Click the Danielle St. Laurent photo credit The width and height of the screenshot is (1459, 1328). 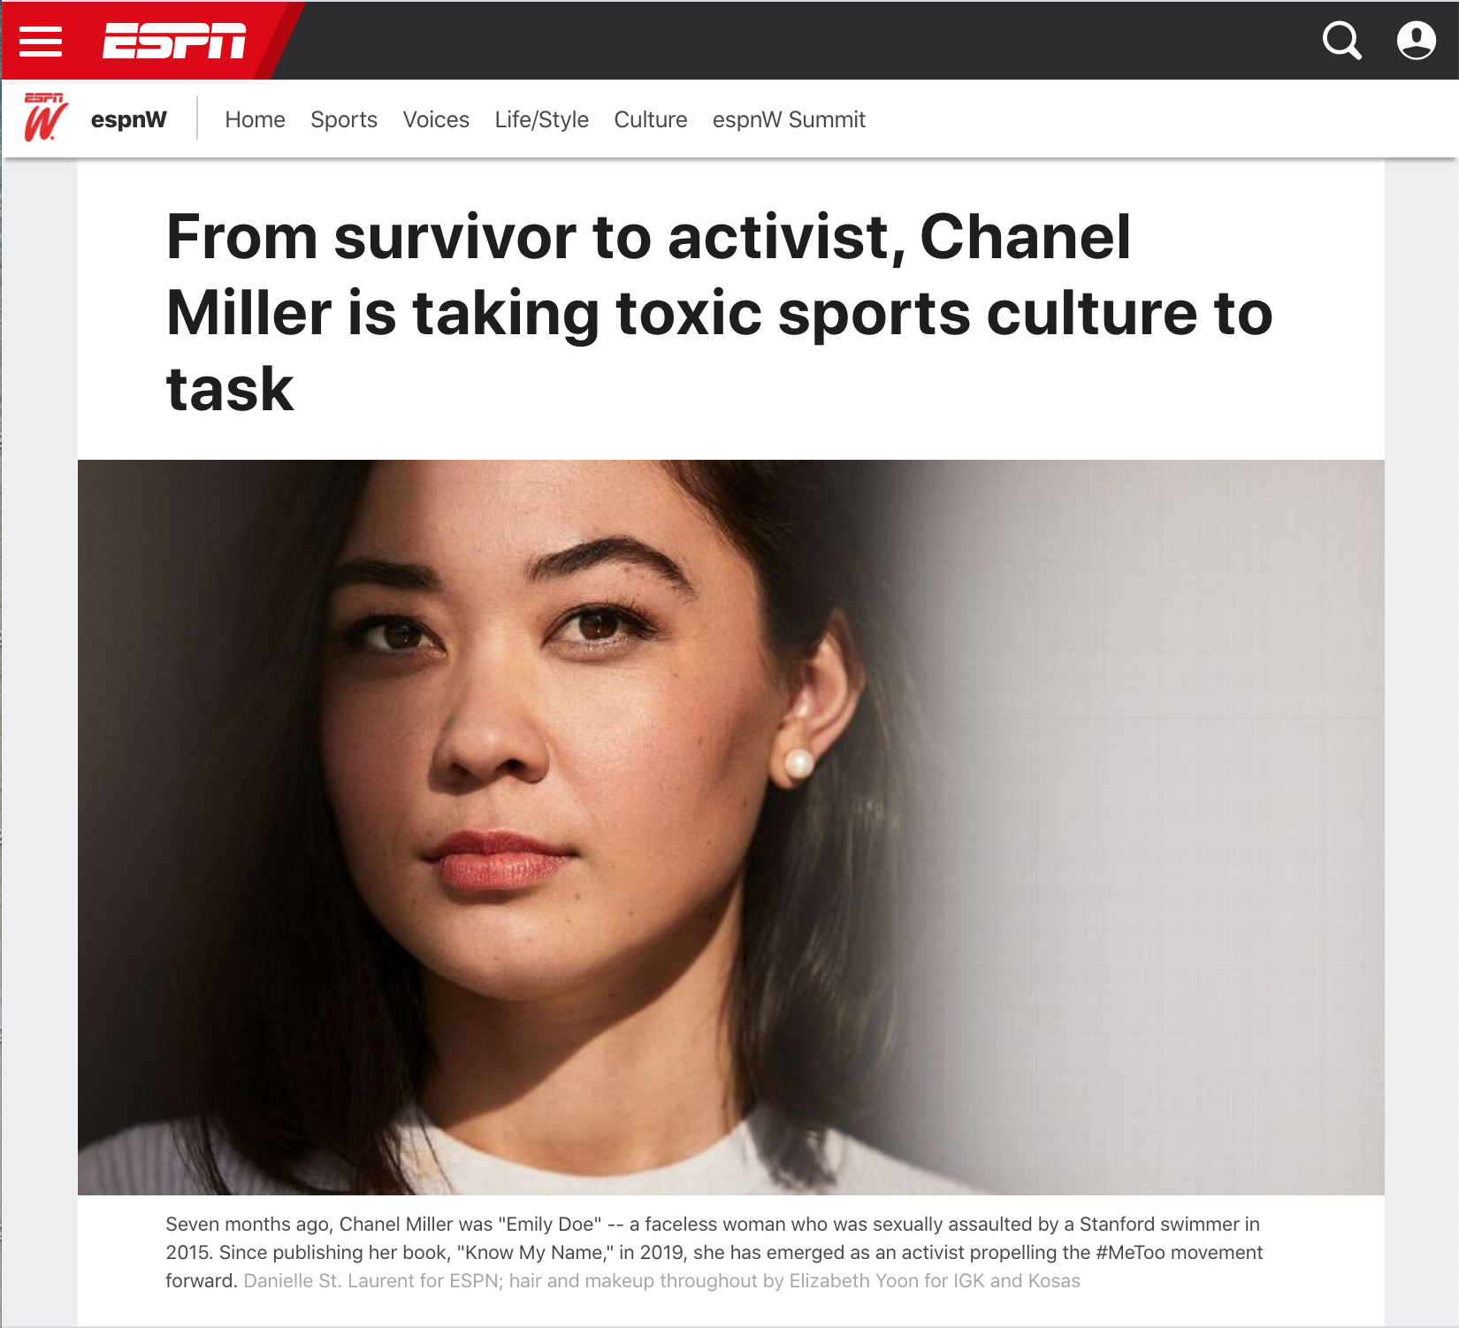click(x=661, y=1280)
